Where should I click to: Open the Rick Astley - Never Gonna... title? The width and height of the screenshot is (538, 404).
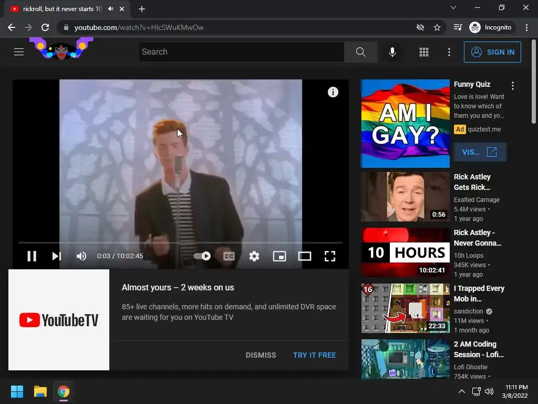pyautogui.click(x=478, y=238)
